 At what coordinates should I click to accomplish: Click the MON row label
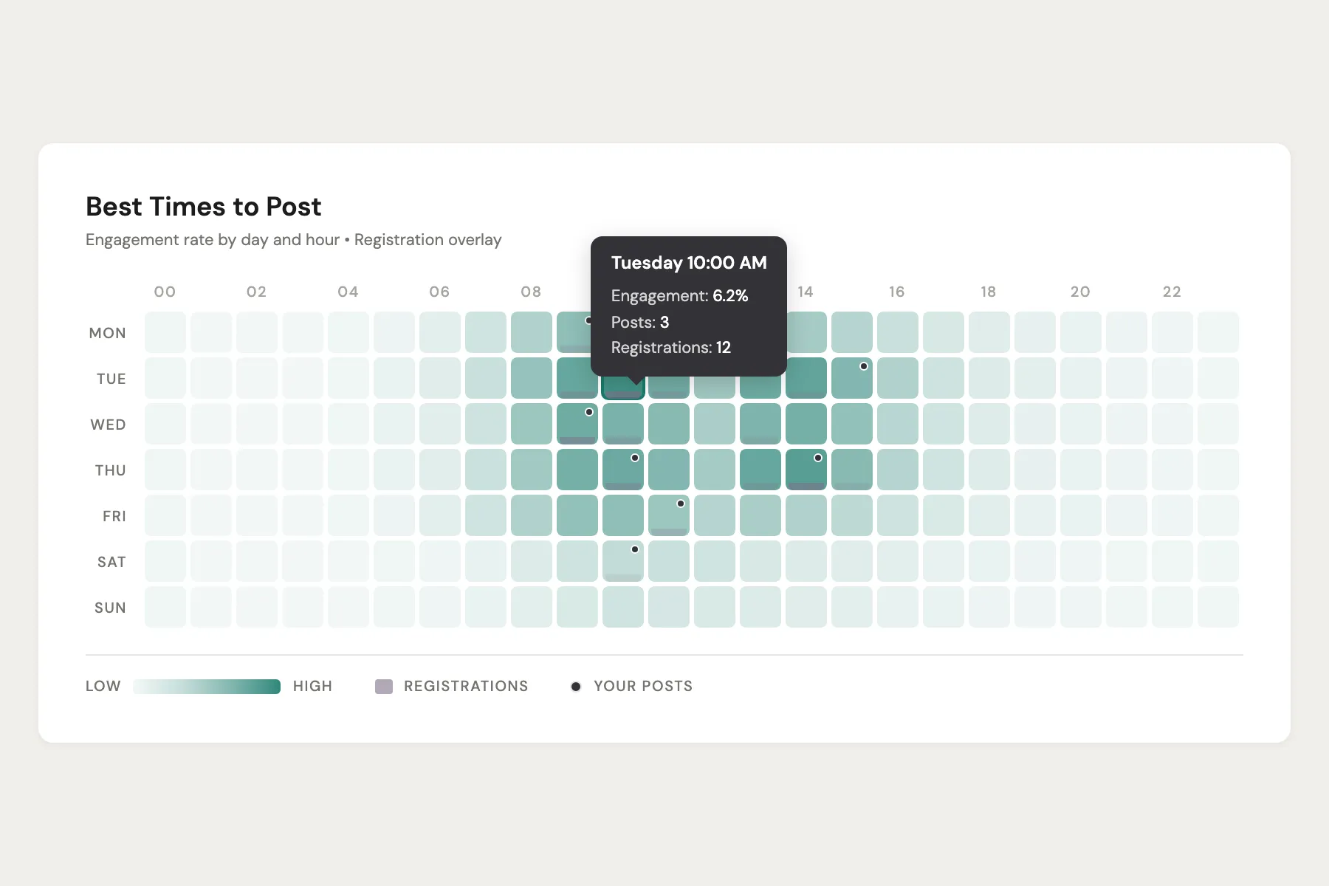point(108,333)
